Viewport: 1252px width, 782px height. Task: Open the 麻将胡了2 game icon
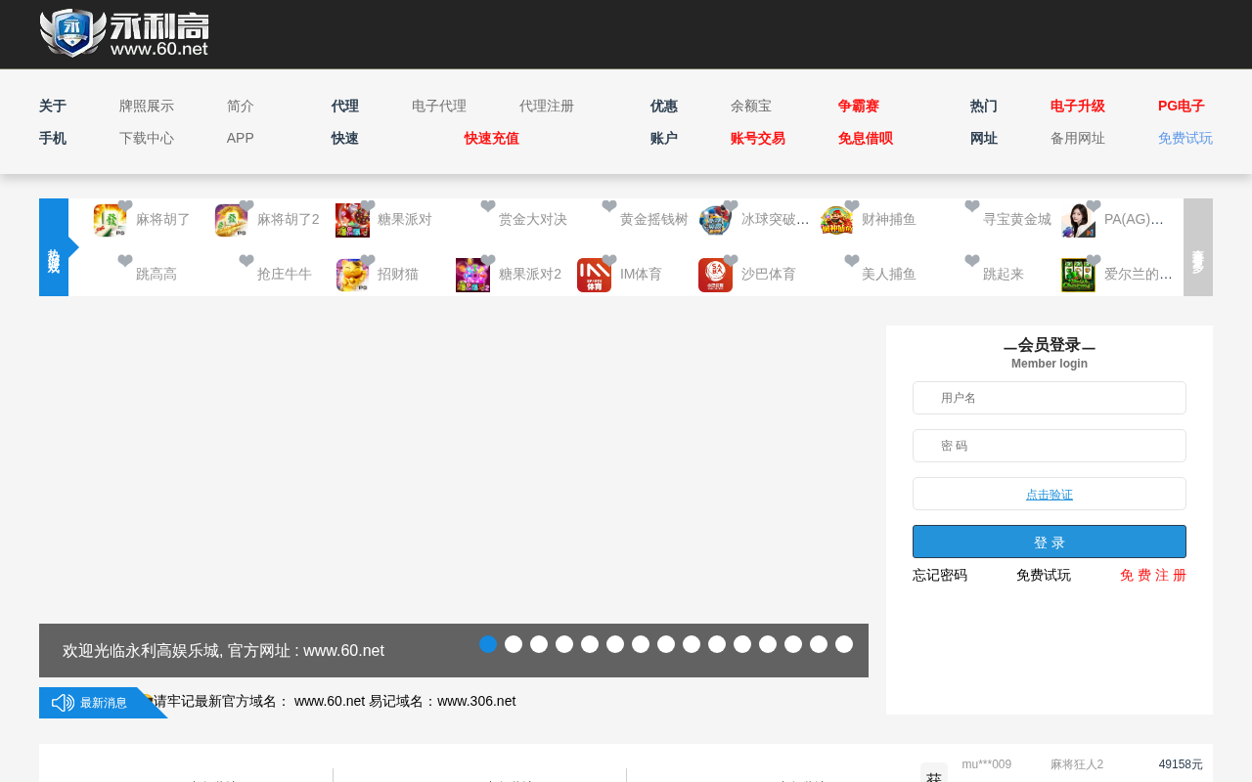(232, 221)
